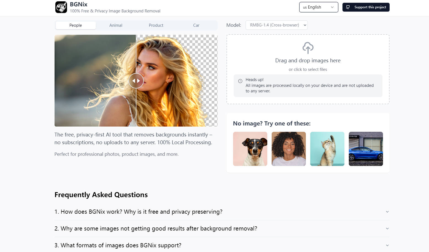Switch to the Product tab

[156, 25]
